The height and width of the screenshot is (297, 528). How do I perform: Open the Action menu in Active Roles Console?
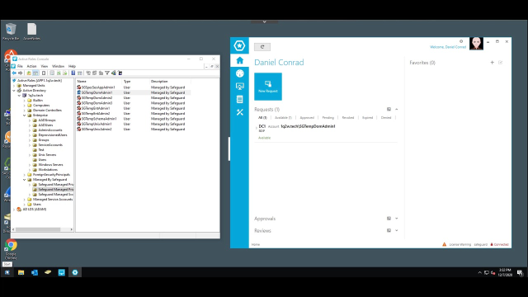click(31, 66)
